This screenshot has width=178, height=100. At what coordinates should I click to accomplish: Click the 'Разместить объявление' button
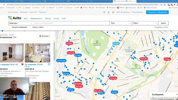pos(157,12)
